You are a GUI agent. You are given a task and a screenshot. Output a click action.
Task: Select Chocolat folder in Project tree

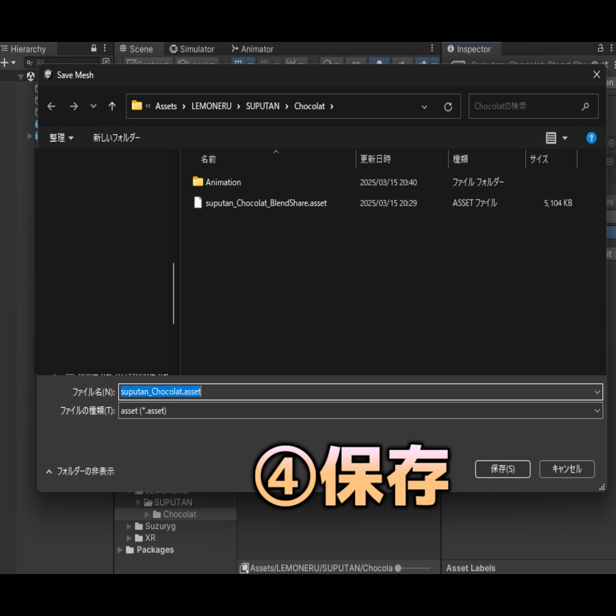(174, 514)
